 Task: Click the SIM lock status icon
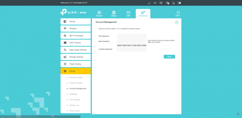[173, 3]
